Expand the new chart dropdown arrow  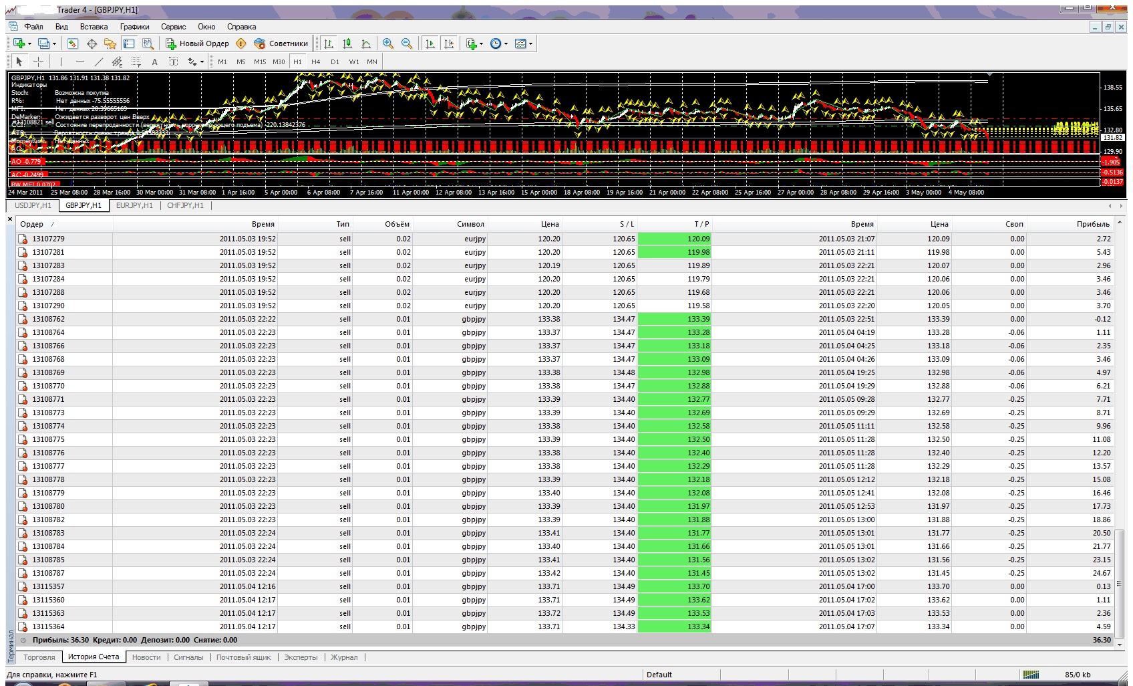(x=29, y=44)
